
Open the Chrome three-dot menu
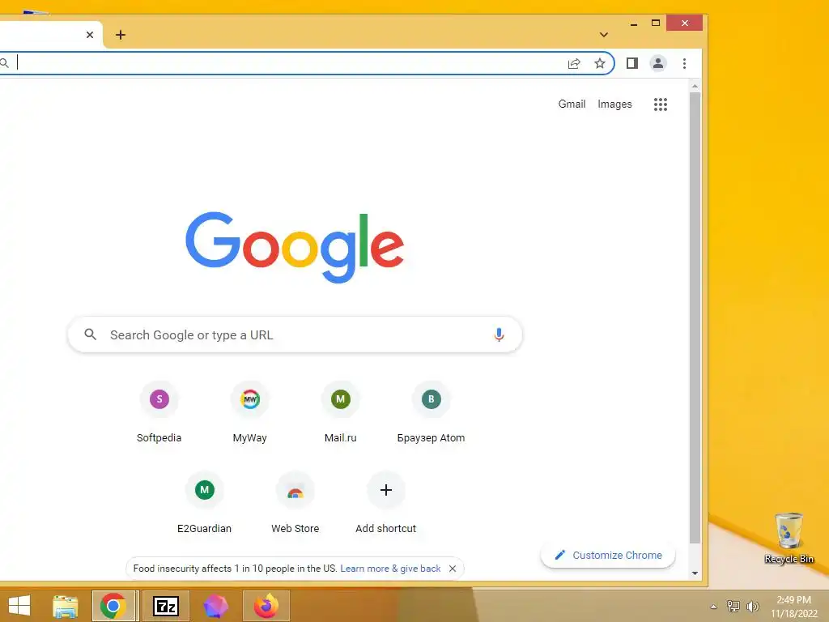tap(684, 63)
